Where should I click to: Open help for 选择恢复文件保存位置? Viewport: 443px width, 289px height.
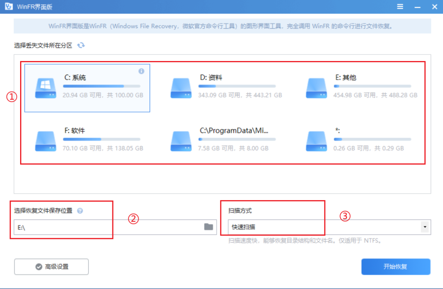pos(80,211)
